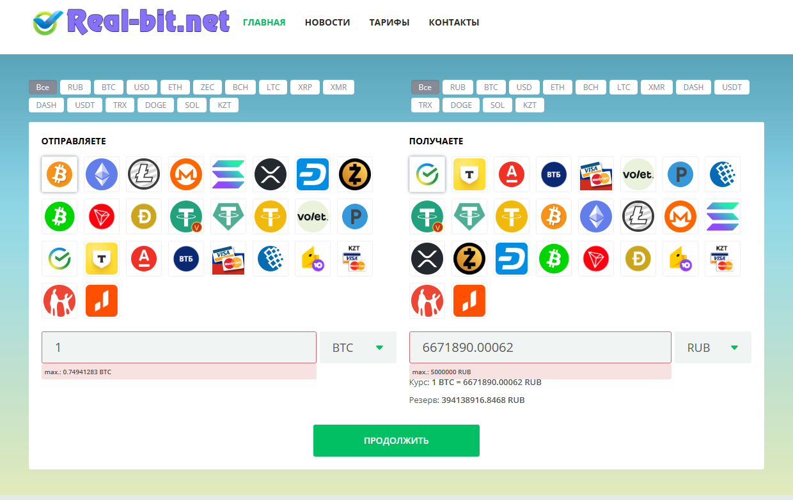Image resolution: width=793 pixels, height=500 pixels.
Task: Expand the RUB currency dropdown
Action: [x=713, y=348]
